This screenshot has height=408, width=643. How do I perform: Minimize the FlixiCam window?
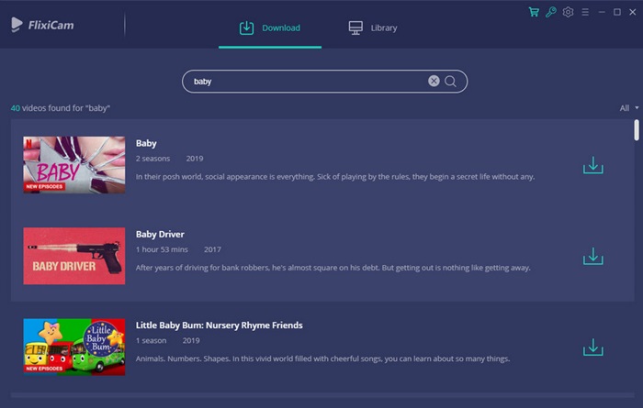(x=602, y=12)
